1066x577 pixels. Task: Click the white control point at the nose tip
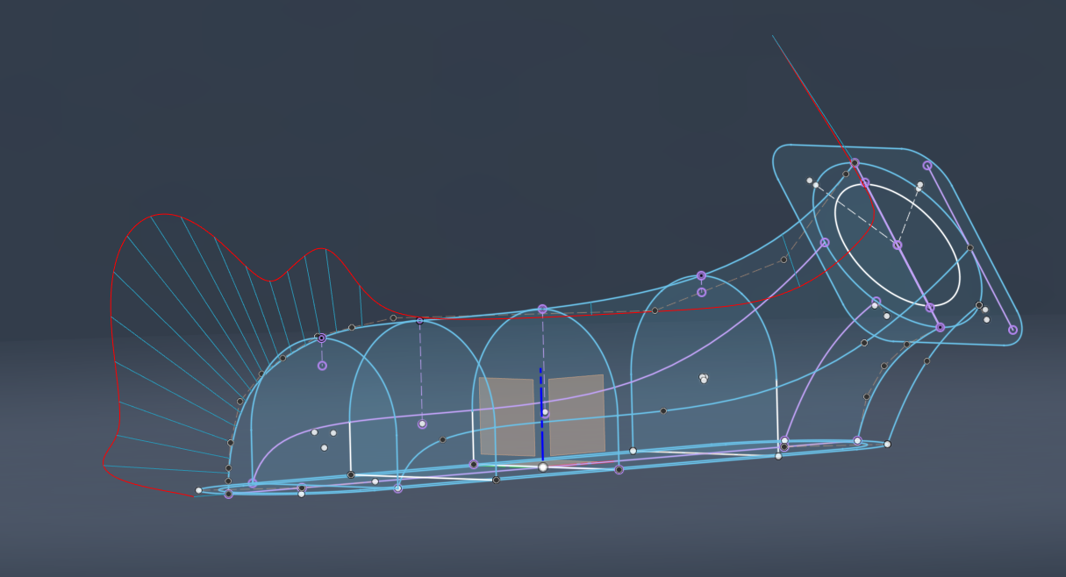tap(199, 488)
